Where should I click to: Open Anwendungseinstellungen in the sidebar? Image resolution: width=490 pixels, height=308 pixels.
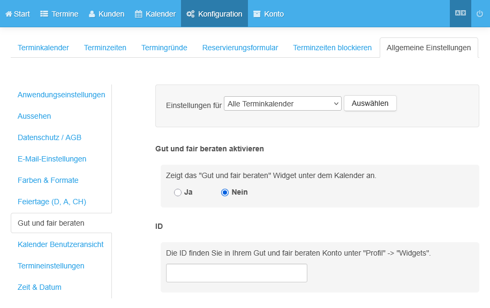61,95
